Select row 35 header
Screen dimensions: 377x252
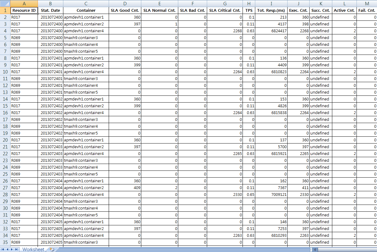(5, 242)
